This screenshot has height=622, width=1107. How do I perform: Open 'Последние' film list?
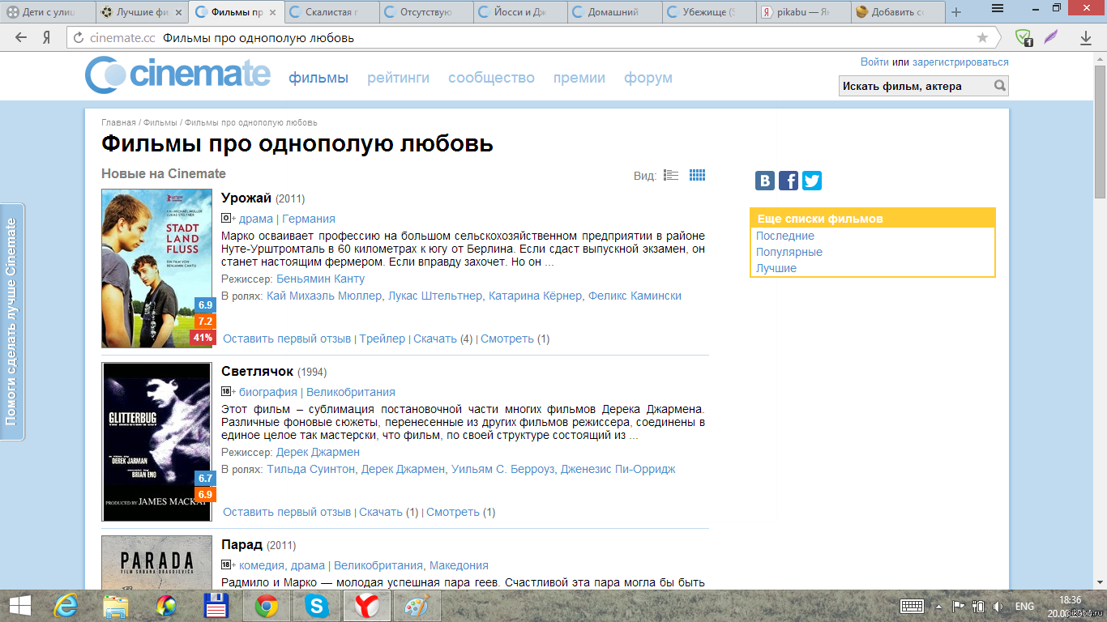785,236
